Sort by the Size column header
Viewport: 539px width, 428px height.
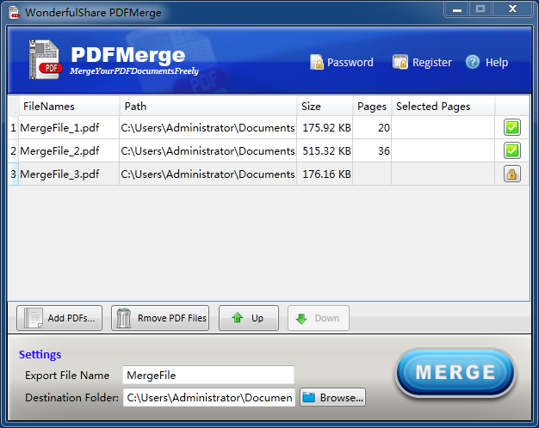(x=311, y=107)
